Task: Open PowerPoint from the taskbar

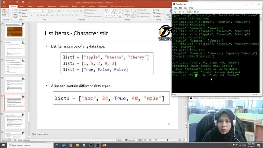Action: tap(104, 145)
